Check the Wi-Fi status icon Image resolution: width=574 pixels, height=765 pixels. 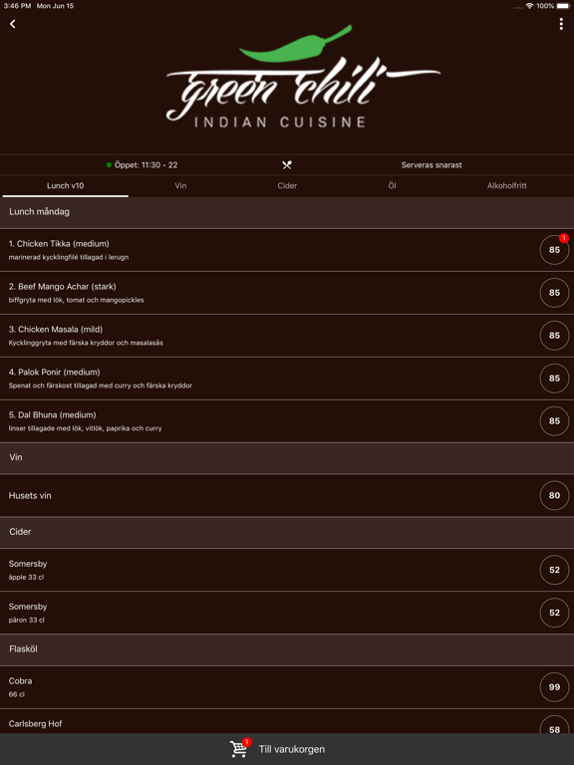529,6
